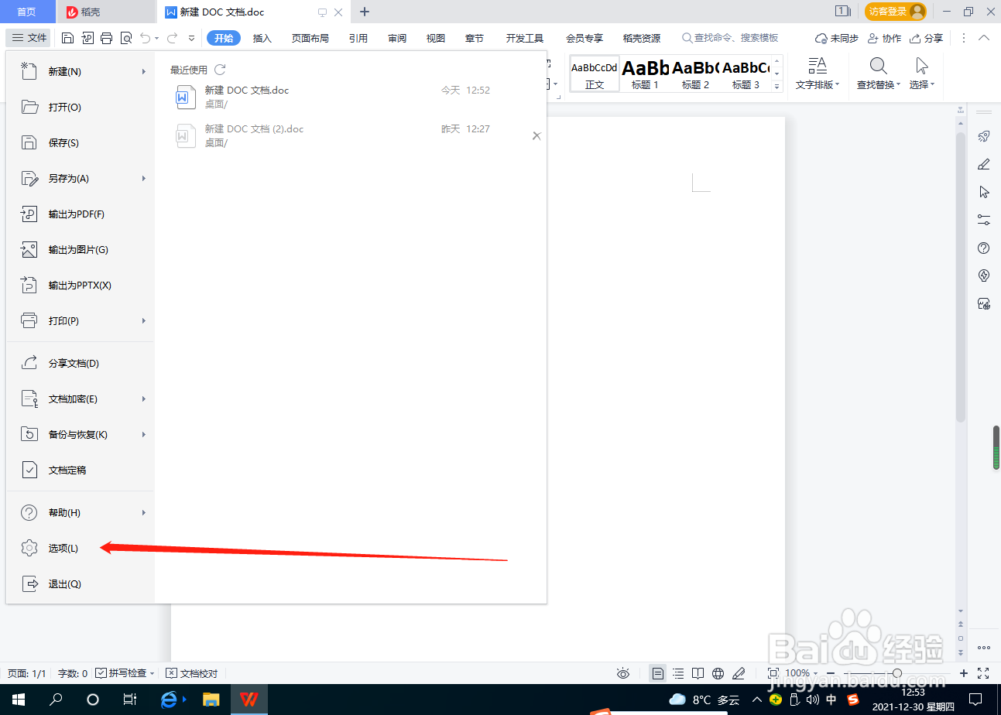Switch to 插入 ribbon tab
Screen dimensions: 1001x715
[x=262, y=38]
